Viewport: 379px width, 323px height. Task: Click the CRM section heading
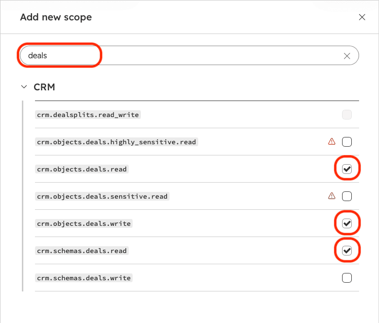[x=44, y=87]
